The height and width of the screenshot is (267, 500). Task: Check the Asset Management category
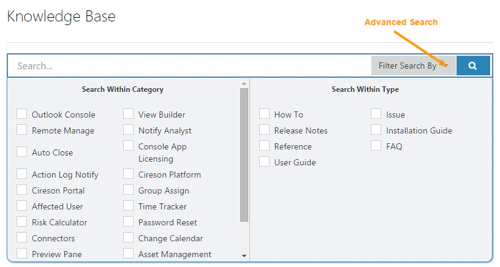[x=129, y=254]
